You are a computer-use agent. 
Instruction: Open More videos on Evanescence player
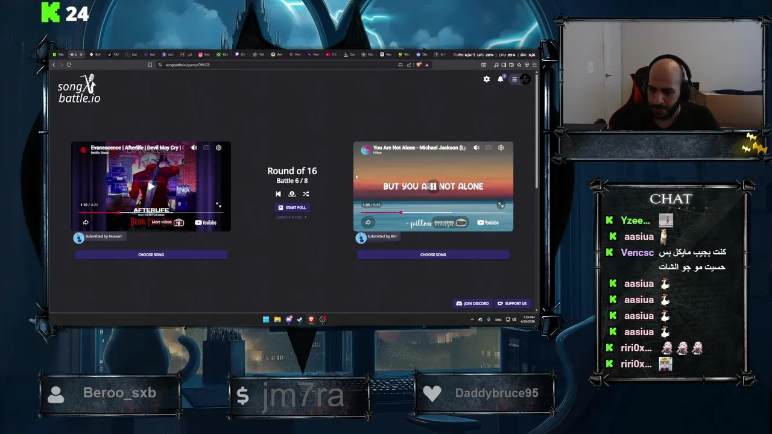[x=167, y=222]
